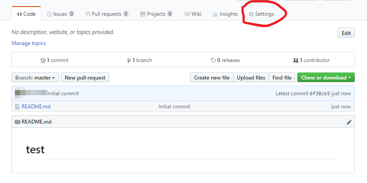This screenshot has height=183, width=367.
Task: Click the 'No description, website, or topics provided' text
Action: (x=63, y=32)
